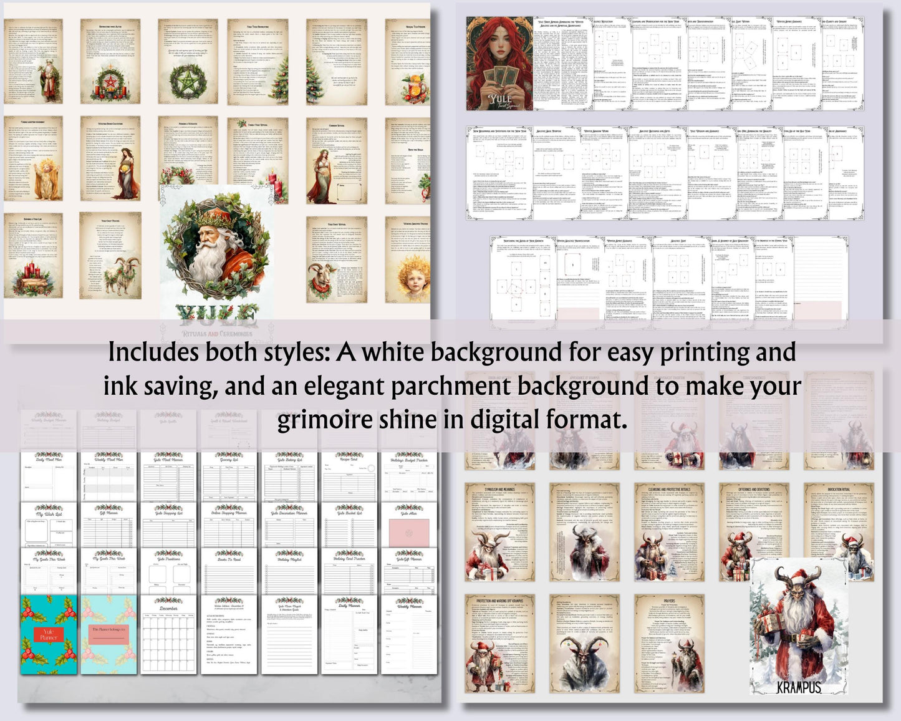Select the Yule Gift Planner page

408,571
